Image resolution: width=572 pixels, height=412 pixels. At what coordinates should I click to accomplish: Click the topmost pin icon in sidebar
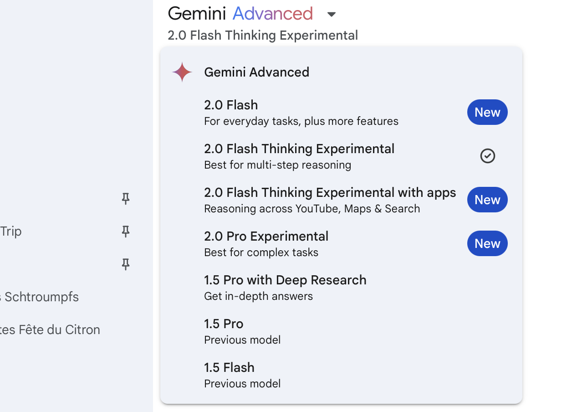pos(126,198)
